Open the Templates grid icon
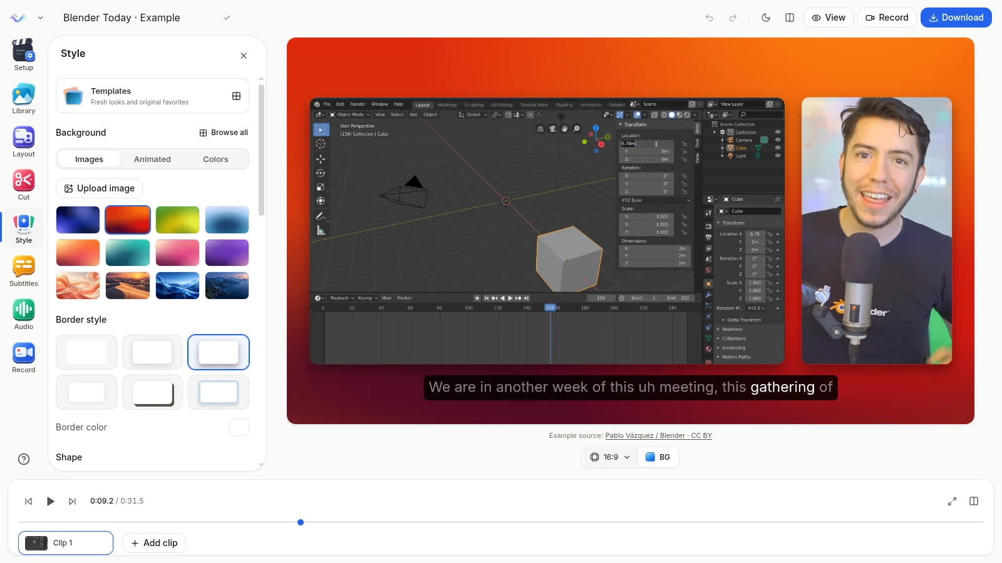This screenshot has width=1002, height=563. [x=236, y=96]
